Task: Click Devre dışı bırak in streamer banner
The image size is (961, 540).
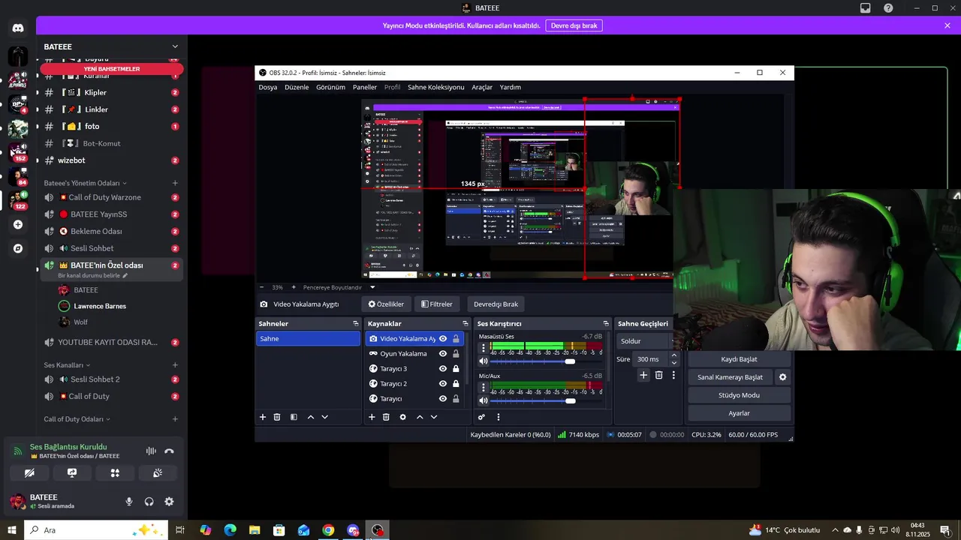Action: [x=574, y=25]
